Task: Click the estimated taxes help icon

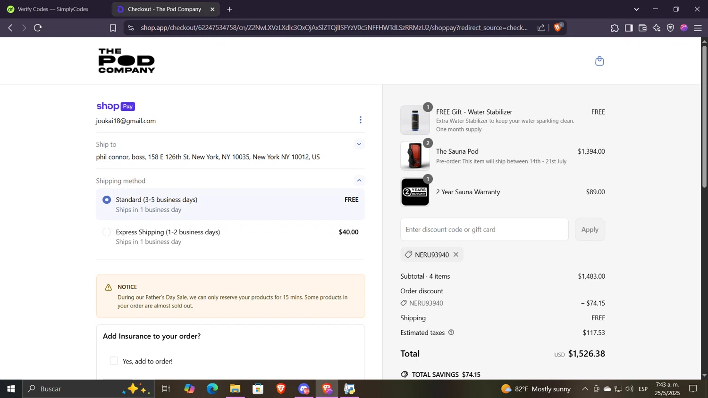Action: tap(451, 332)
